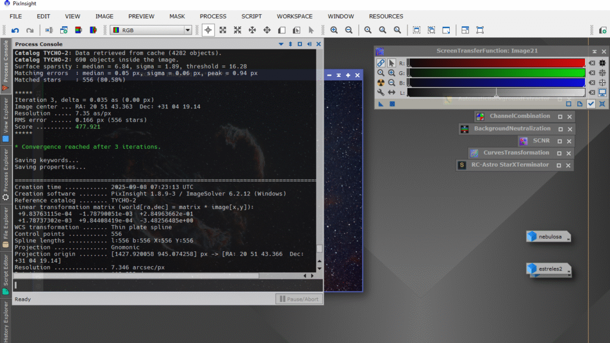Toggle black point readout in STF
Image resolution: width=610 pixels, height=343 pixels.
(x=603, y=63)
